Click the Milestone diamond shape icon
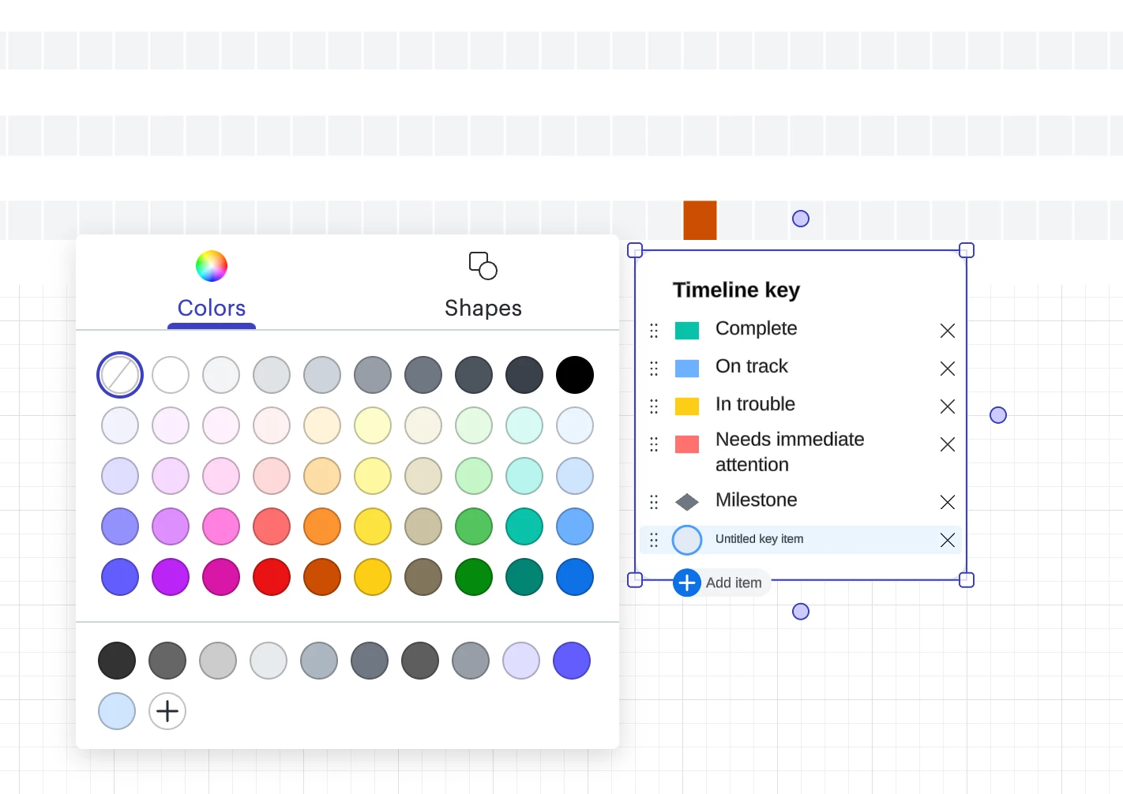This screenshot has height=794, width=1123. 687,502
